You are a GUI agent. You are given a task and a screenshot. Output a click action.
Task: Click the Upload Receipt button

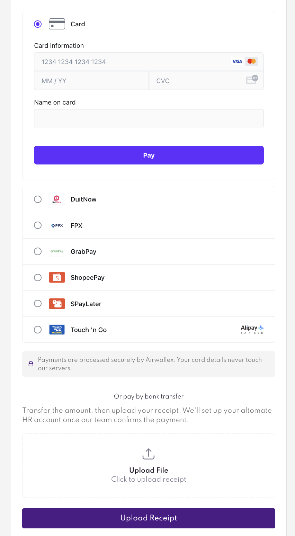pyautogui.click(x=149, y=518)
